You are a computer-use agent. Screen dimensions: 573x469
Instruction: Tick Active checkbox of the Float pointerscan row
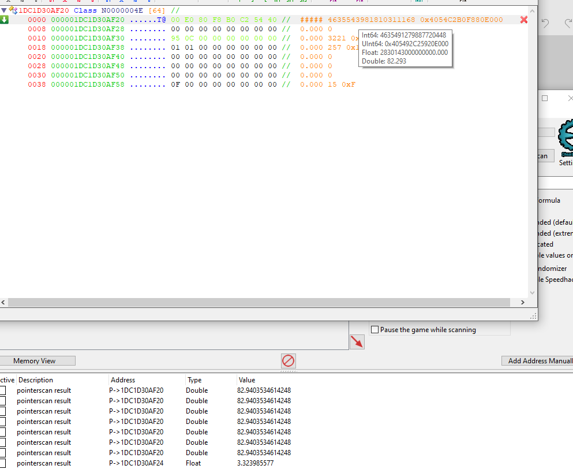[3, 463]
